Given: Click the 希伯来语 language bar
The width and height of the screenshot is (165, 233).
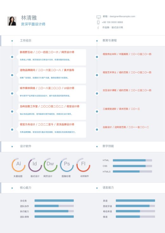Looking at the screenshot, I should pos(135,211).
